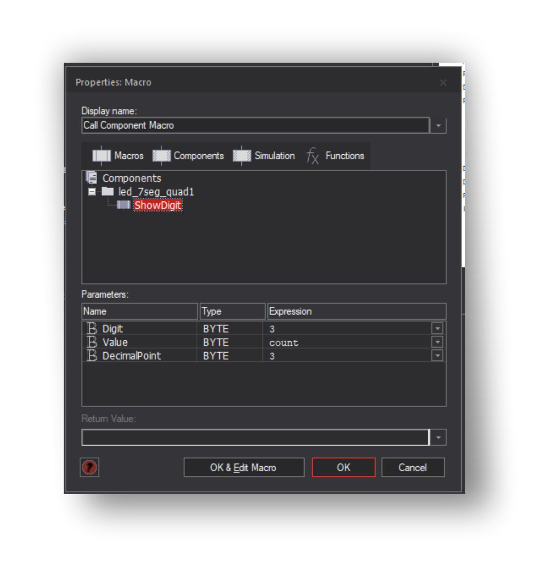This screenshot has width=552, height=571.
Task: Switch to the Functions tab
Action: tap(335, 156)
